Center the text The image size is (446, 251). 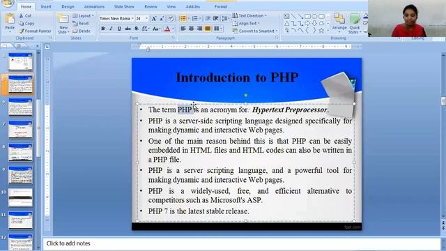point(191,29)
